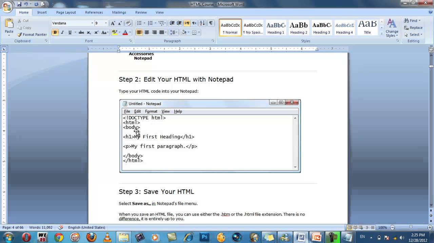
Task: Click the Office button
Action: (x=6, y=6)
